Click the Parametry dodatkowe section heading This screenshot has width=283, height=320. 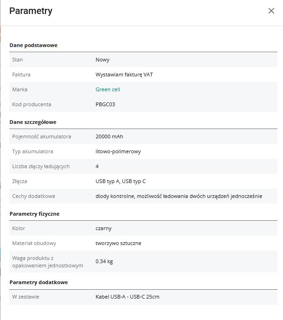click(39, 282)
